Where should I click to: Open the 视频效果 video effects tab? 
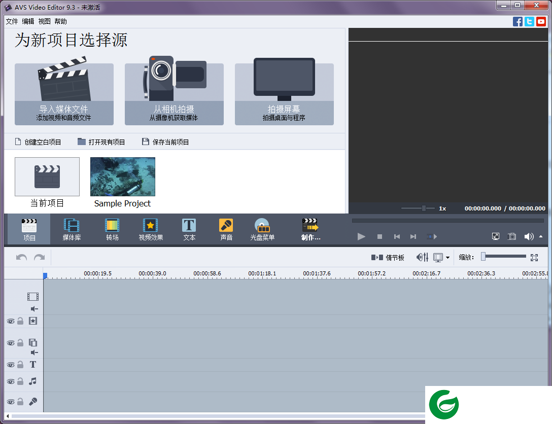(x=151, y=229)
